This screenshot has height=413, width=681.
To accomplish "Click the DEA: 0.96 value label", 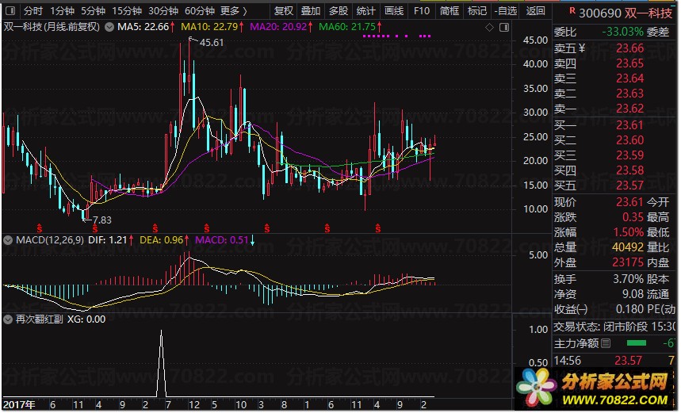I will pos(161,240).
